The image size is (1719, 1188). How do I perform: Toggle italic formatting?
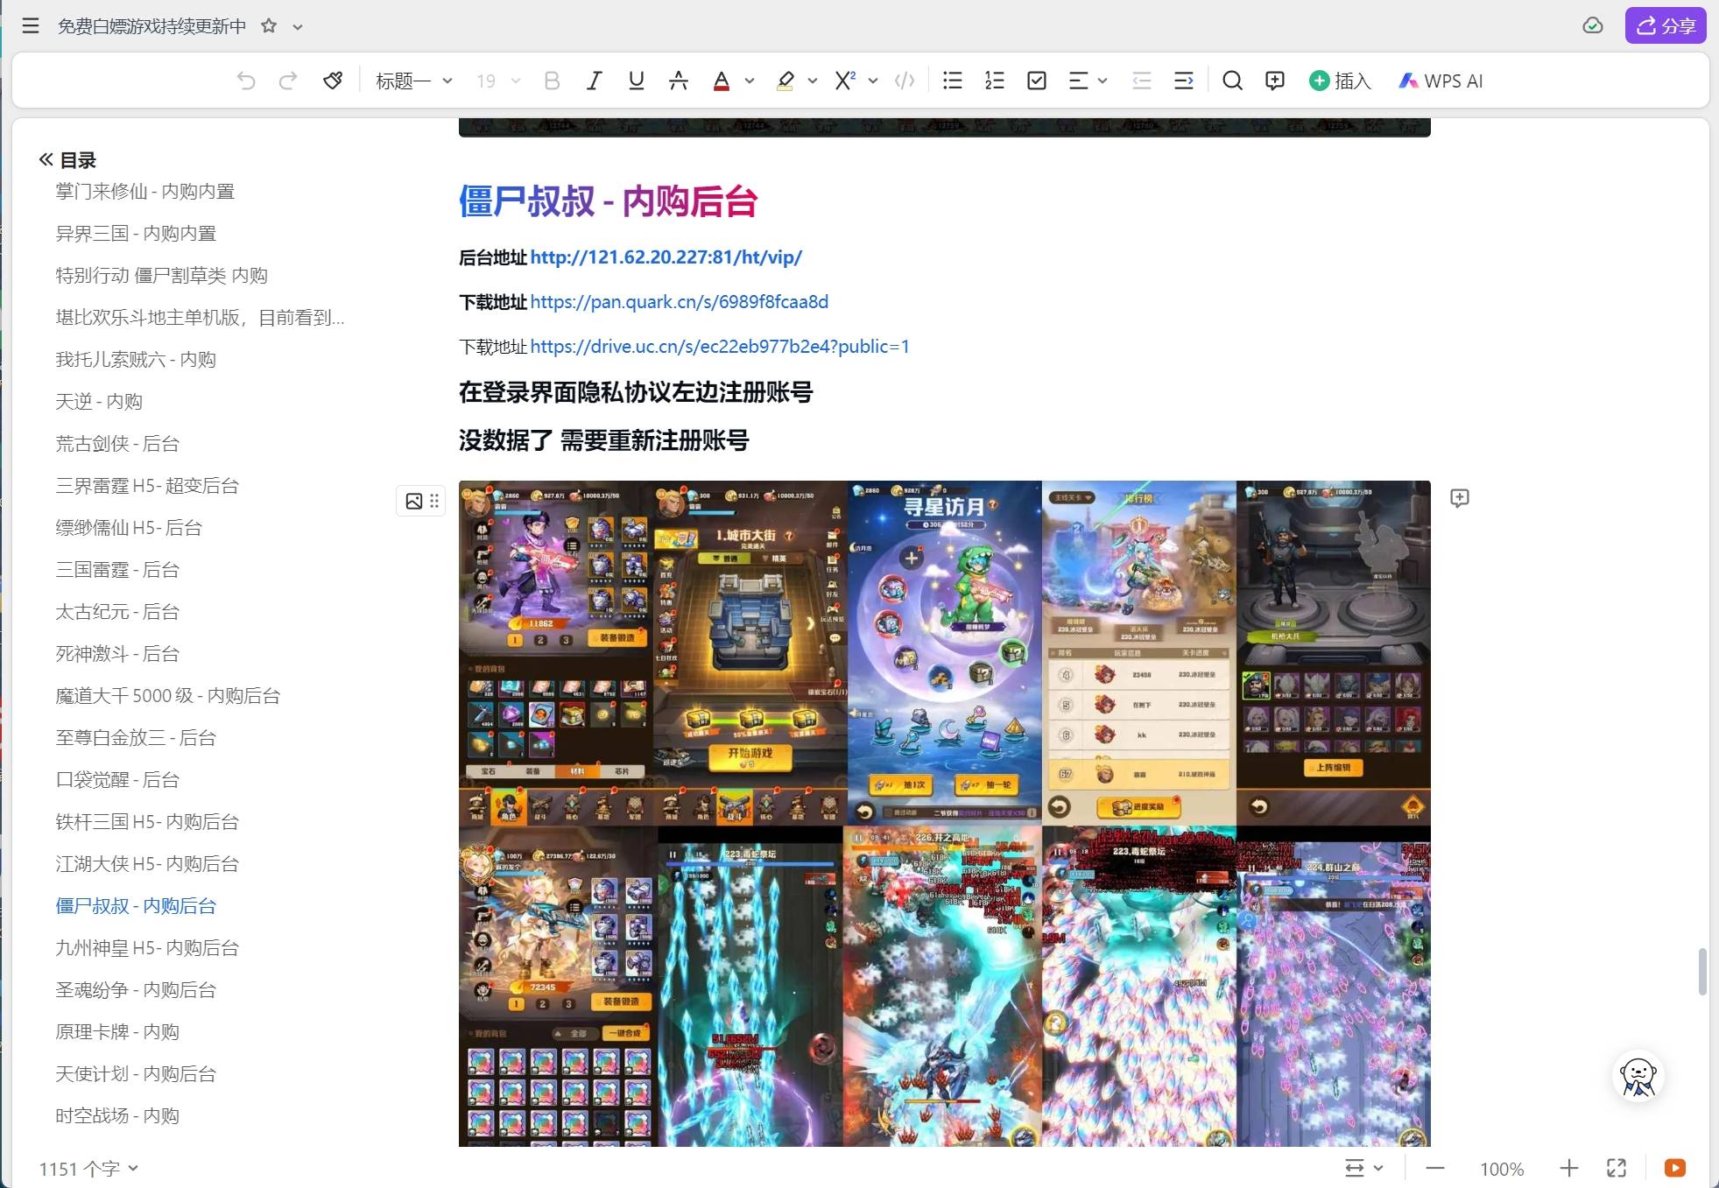pos(594,81)
